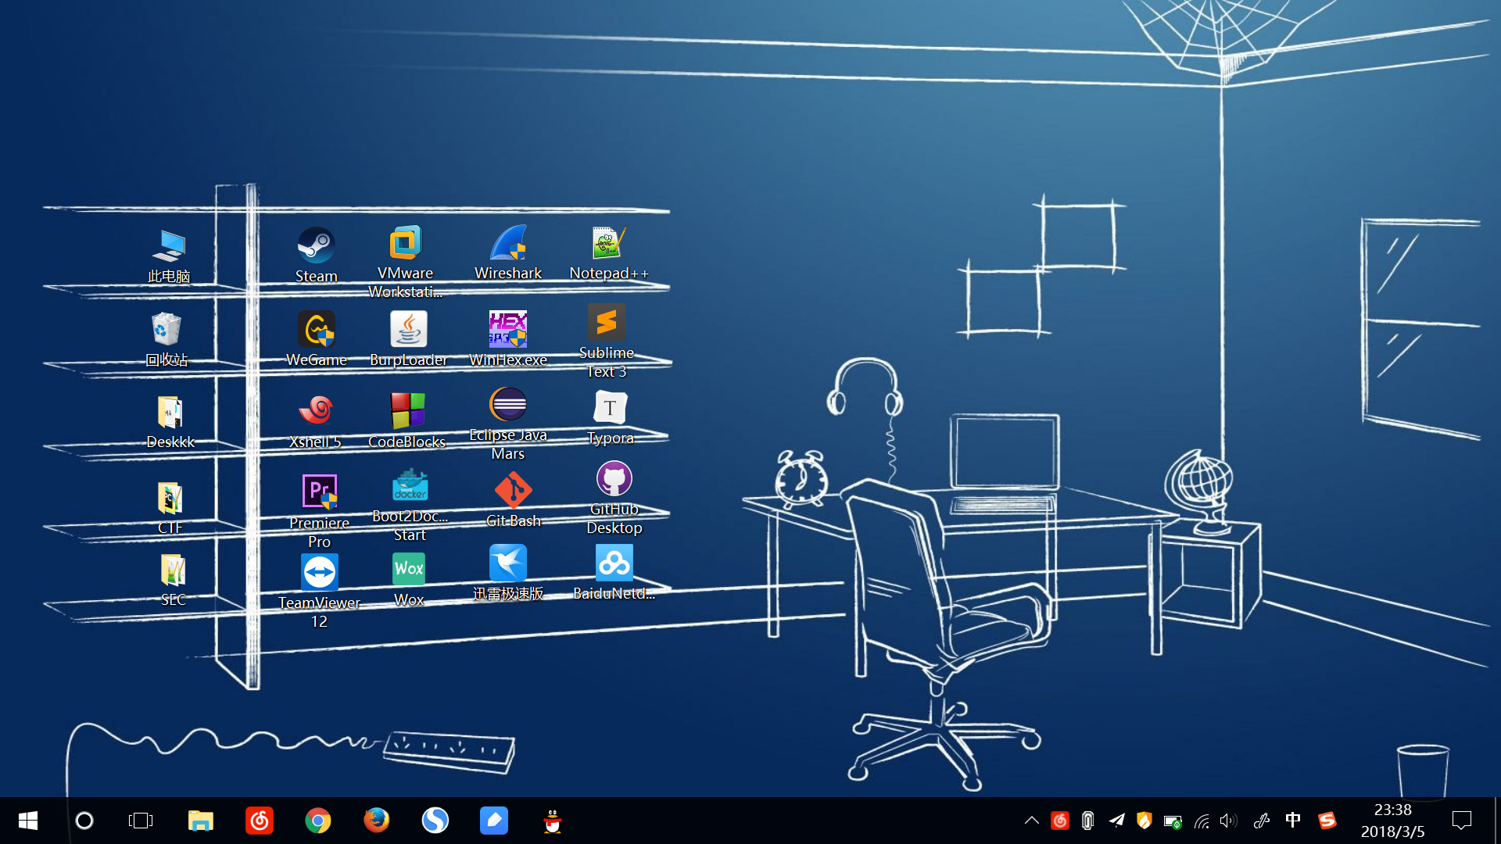1501x844 pixels.
Task: Open the orange security shield tray icon
Action: click(x=1145, y=821)
